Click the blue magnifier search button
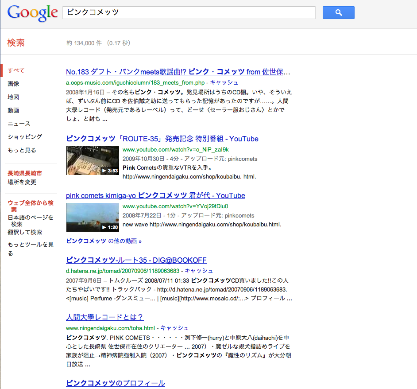Viewport: 417px width, 389px height. pos(338,12)
